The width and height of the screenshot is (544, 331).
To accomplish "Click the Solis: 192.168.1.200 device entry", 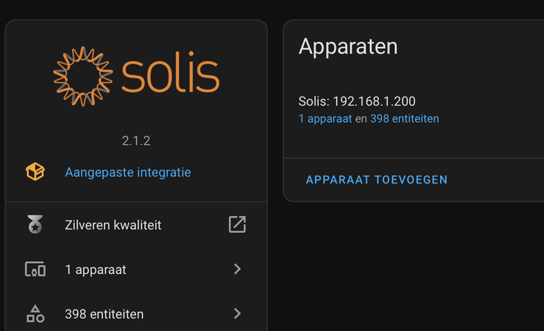I will coord(357,102).
